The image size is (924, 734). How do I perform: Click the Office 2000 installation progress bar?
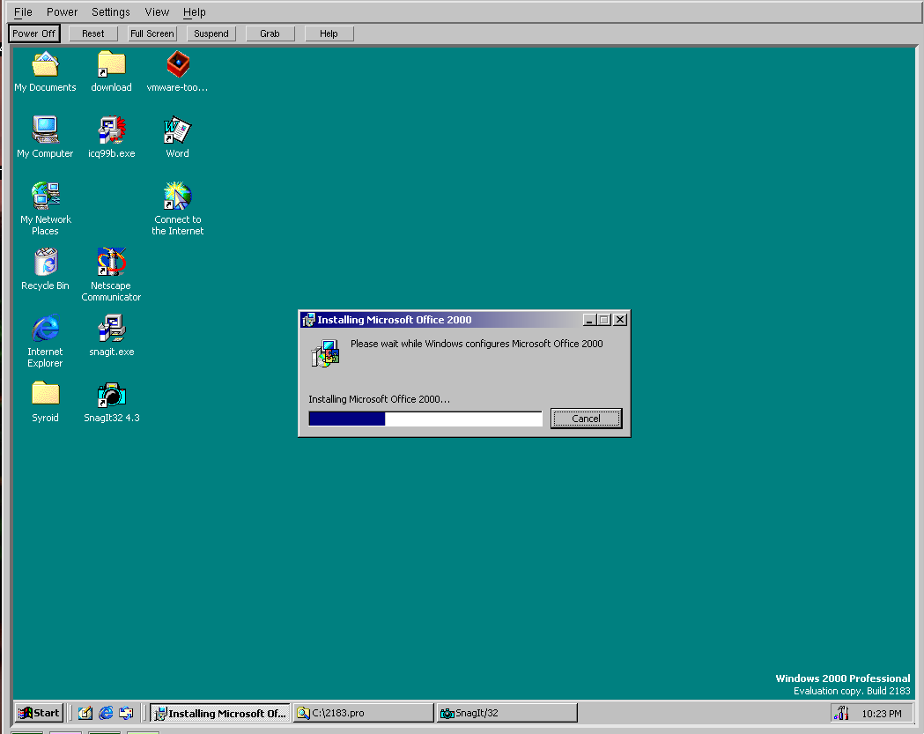click(x=425, y=419)
